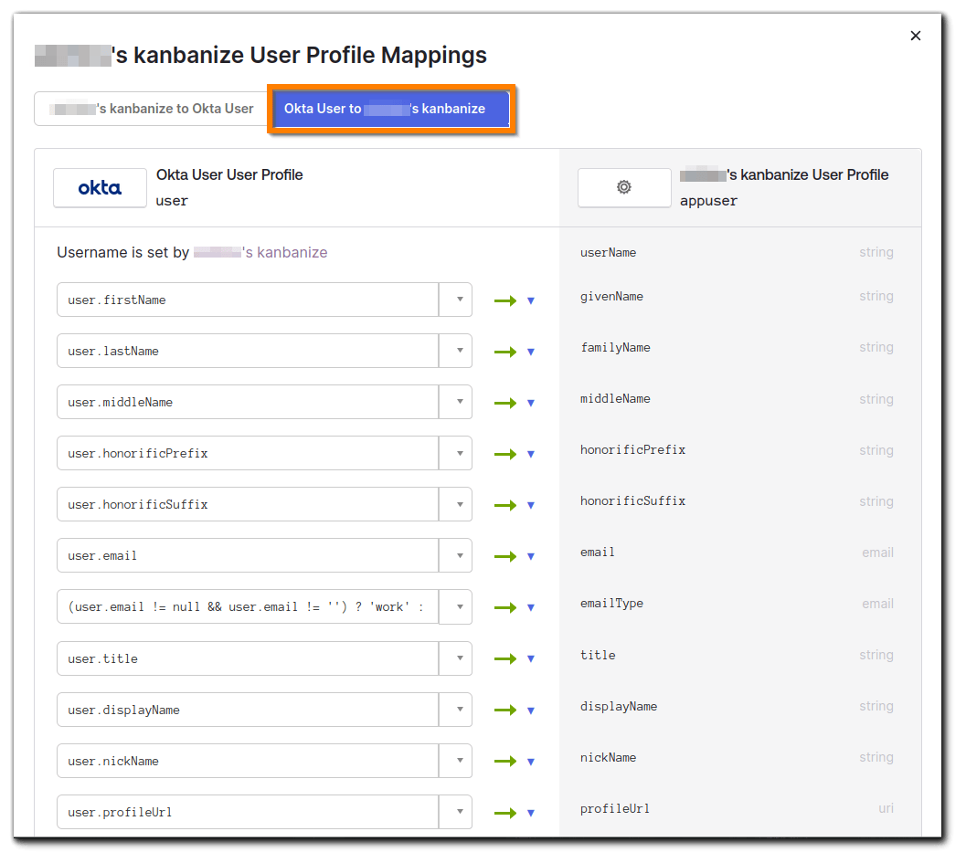Select the profileUrl target attribute label

(x=615, y=808)
